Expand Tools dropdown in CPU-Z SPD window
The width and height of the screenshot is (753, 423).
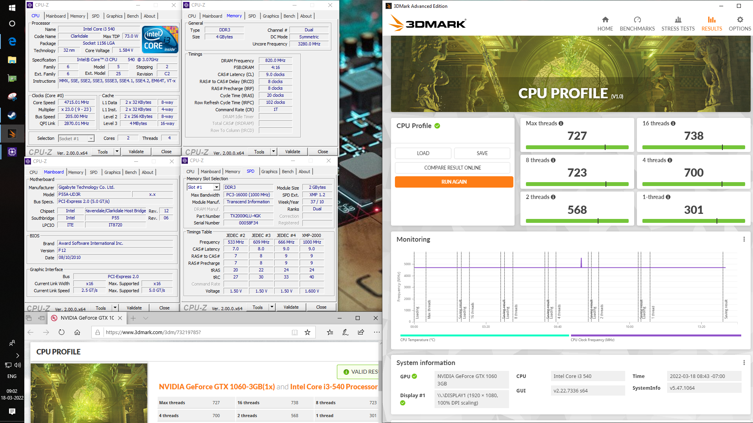tap(272, 307)
